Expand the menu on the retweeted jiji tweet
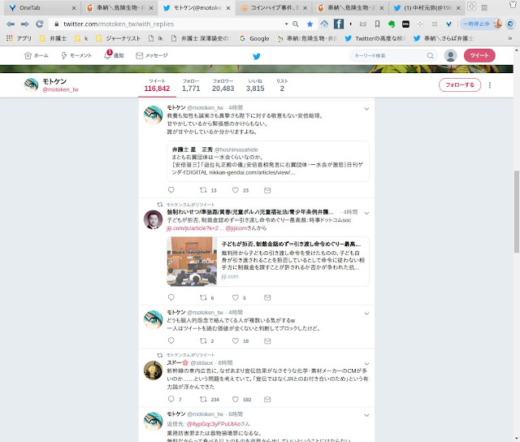 366,213
